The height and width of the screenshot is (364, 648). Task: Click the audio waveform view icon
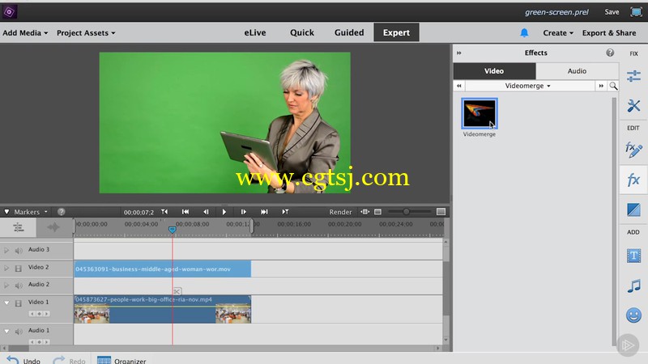[x=53, y=227]
